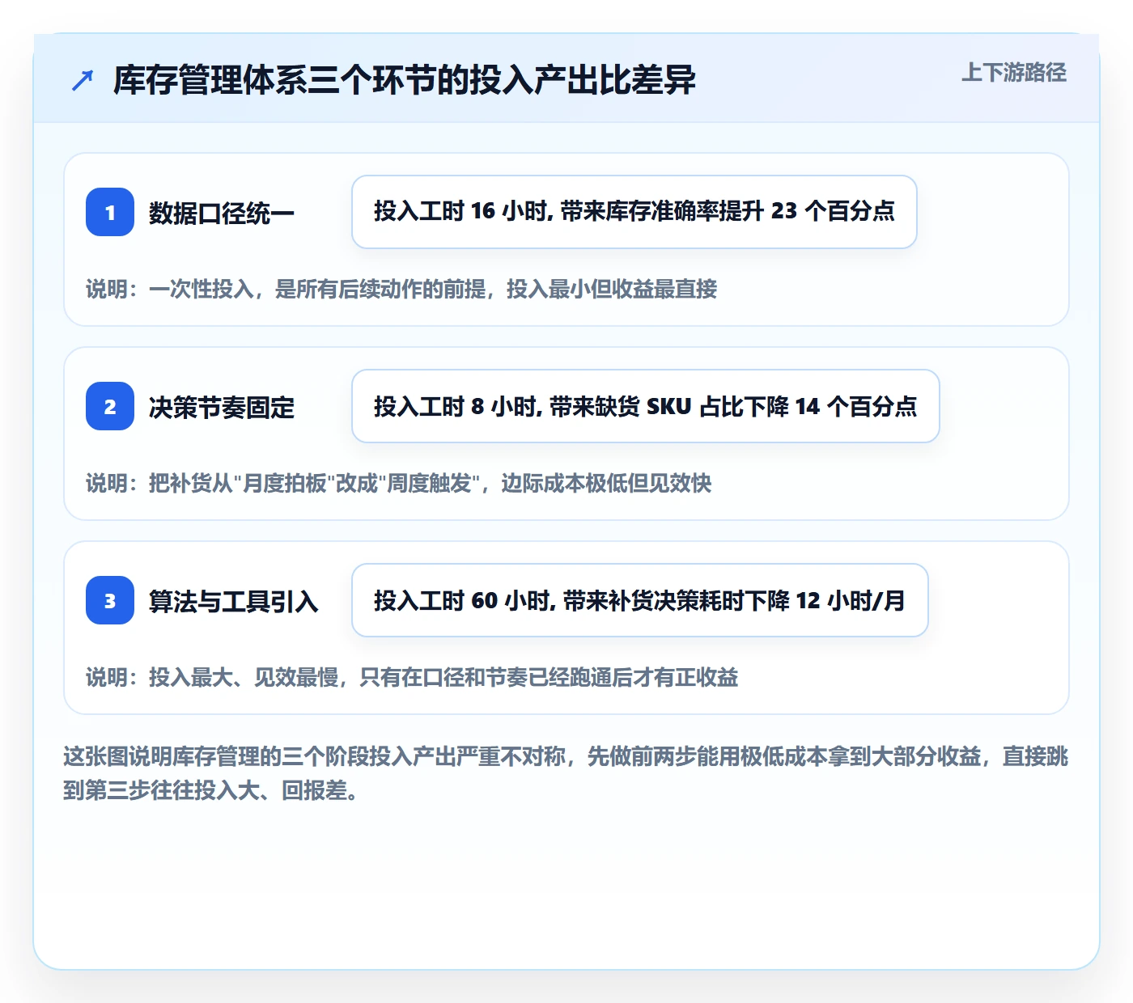The image size is (1133, 1003).
Task: Click the note 投入最大、见效最慢
Action: [412, 677]
